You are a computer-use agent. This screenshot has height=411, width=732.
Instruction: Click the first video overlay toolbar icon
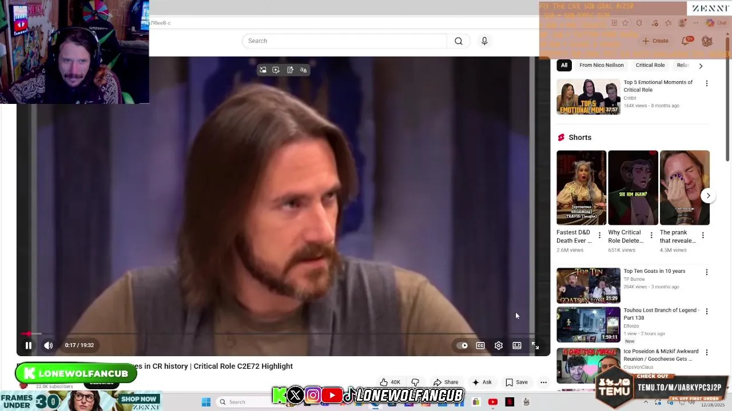[263, 70]
